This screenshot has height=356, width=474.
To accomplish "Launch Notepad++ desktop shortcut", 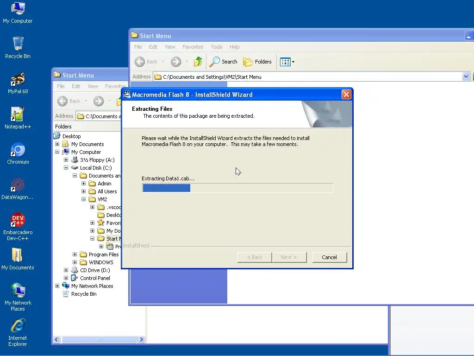I will pos(18,118).
